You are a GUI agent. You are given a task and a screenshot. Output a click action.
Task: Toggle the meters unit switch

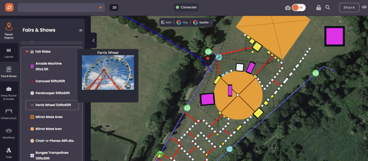click(299, 8)
